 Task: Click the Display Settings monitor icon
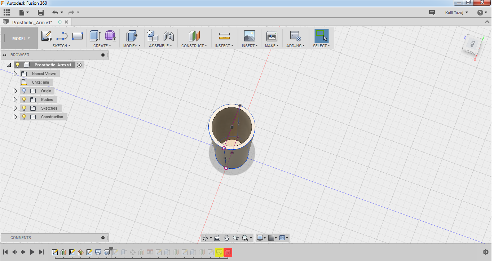coord(260,238)
